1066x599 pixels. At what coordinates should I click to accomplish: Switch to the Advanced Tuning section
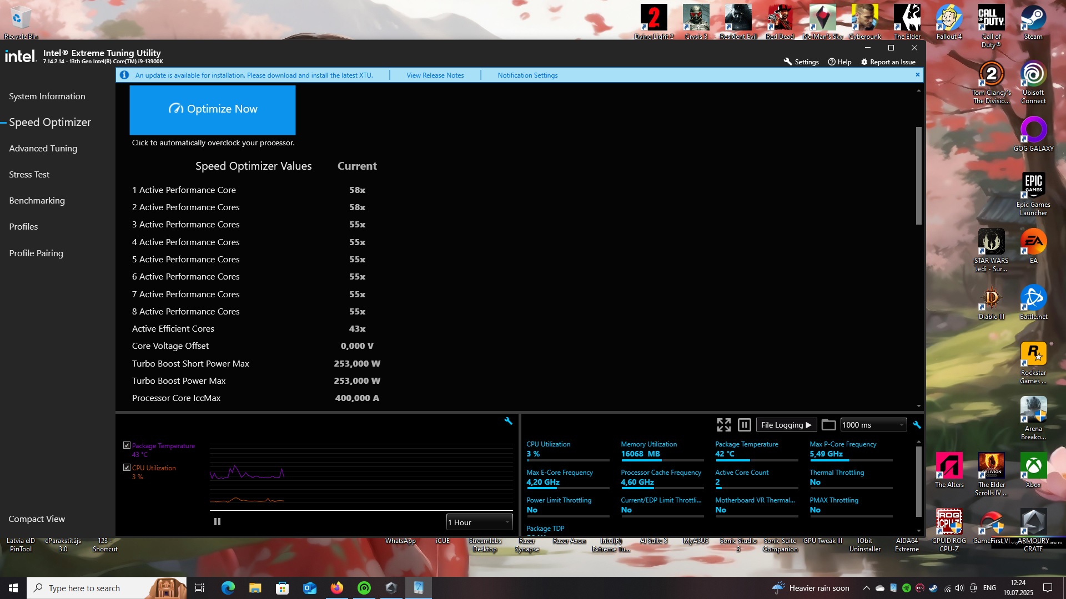pyautogui.click(x=43, y=148)
